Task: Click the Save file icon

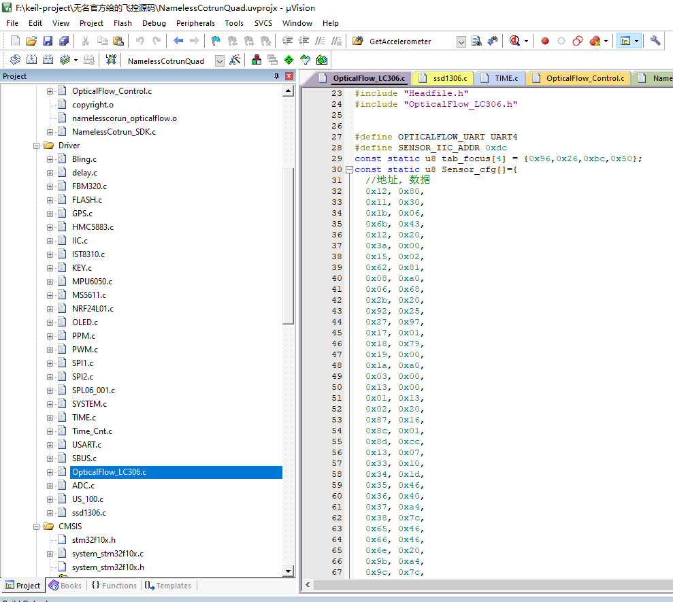Action: (x=47, y=41)
